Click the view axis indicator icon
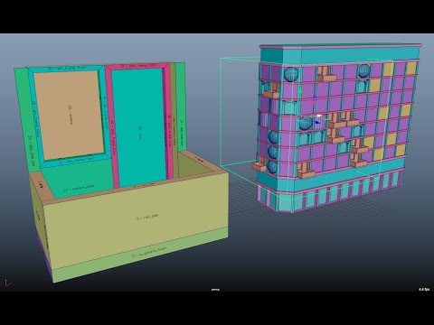 click(7, 283)
